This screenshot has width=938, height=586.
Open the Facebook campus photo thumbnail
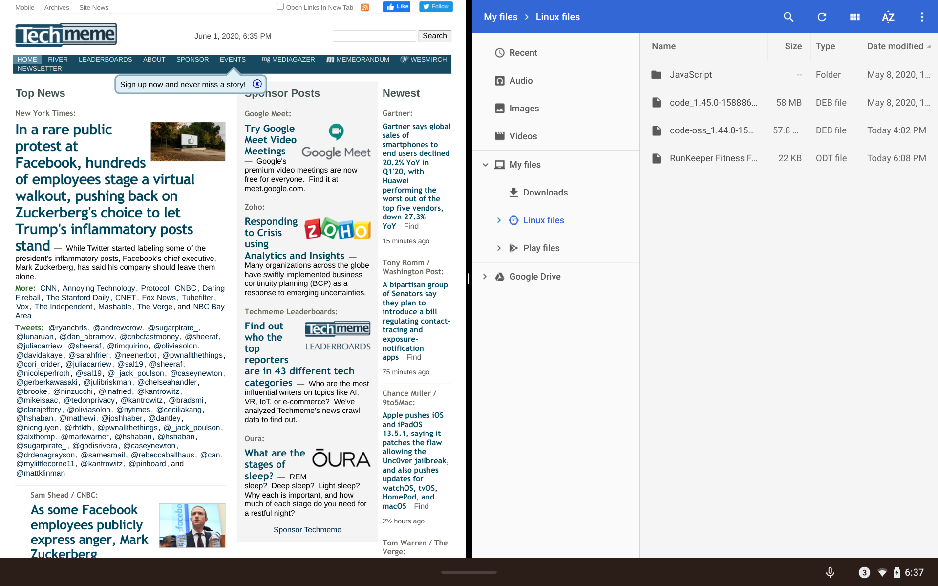click(x=188, y=141)
